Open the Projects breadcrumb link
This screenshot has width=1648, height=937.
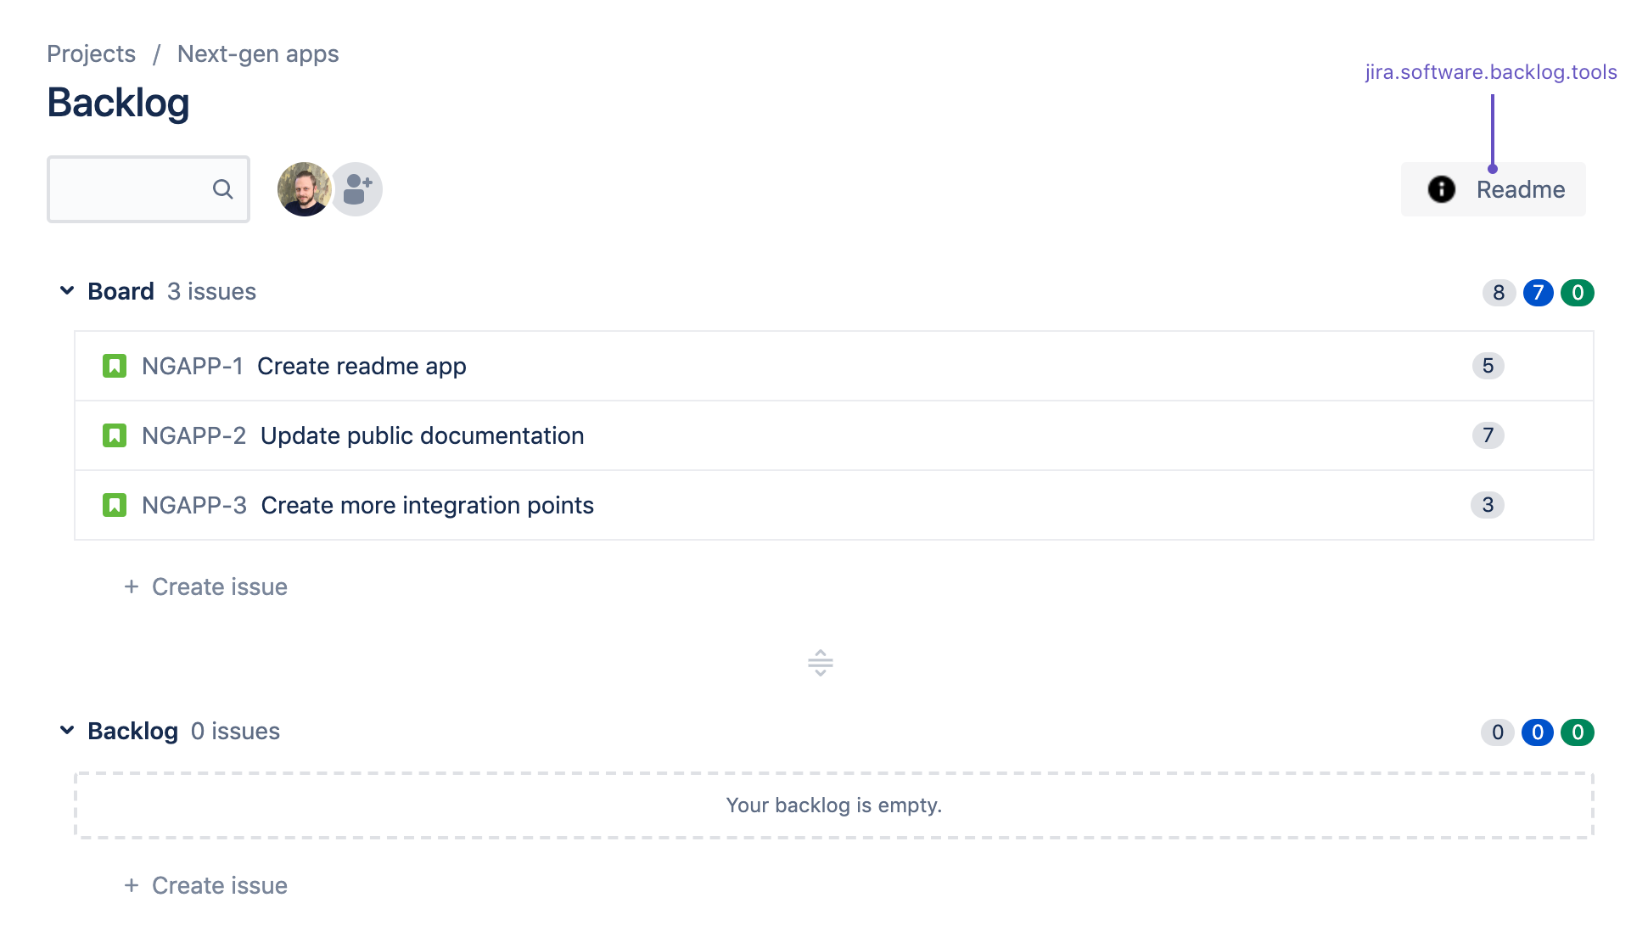point(91,53)
